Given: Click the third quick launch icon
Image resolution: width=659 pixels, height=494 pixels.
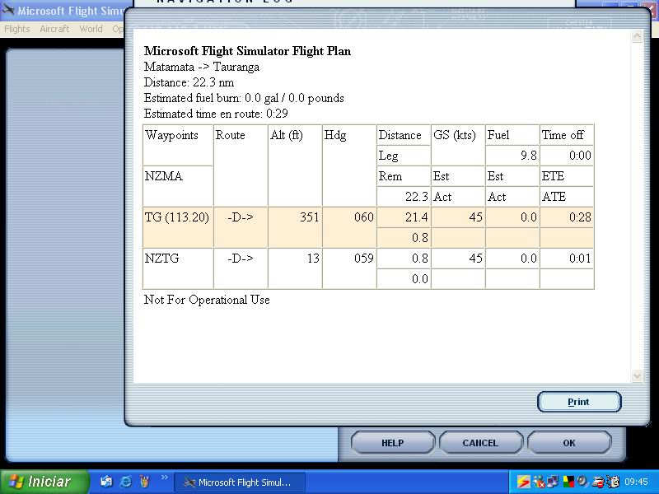Looking at the screenshot, I should coord(144,482).
